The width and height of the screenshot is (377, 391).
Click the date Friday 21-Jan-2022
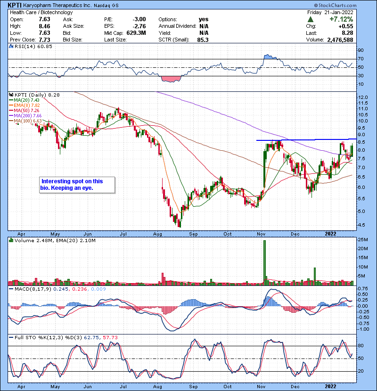(x=330, y=12)
